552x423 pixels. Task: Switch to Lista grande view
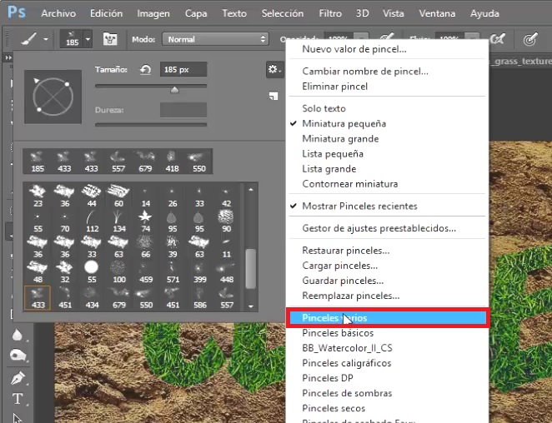pos(329,169)
